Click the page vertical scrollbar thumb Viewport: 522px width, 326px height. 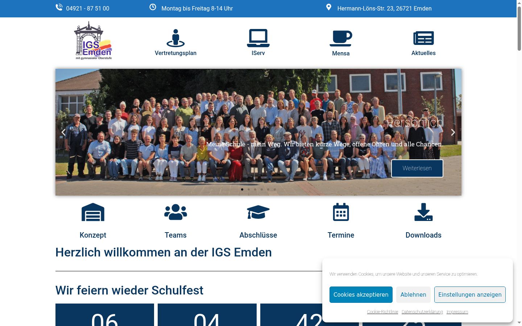(x=519, y=28)
